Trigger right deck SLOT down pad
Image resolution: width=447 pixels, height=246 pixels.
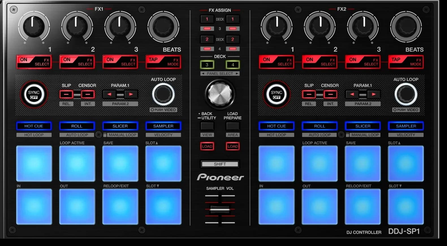[x=406, y=207]
